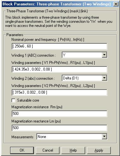Click the OK button

22,150
